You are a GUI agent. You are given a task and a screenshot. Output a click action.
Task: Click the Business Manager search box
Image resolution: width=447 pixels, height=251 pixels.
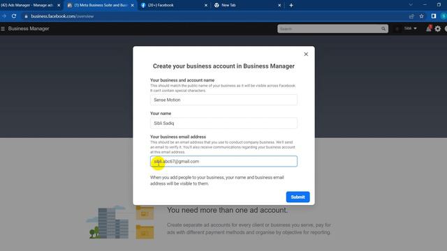click(329, 29)
